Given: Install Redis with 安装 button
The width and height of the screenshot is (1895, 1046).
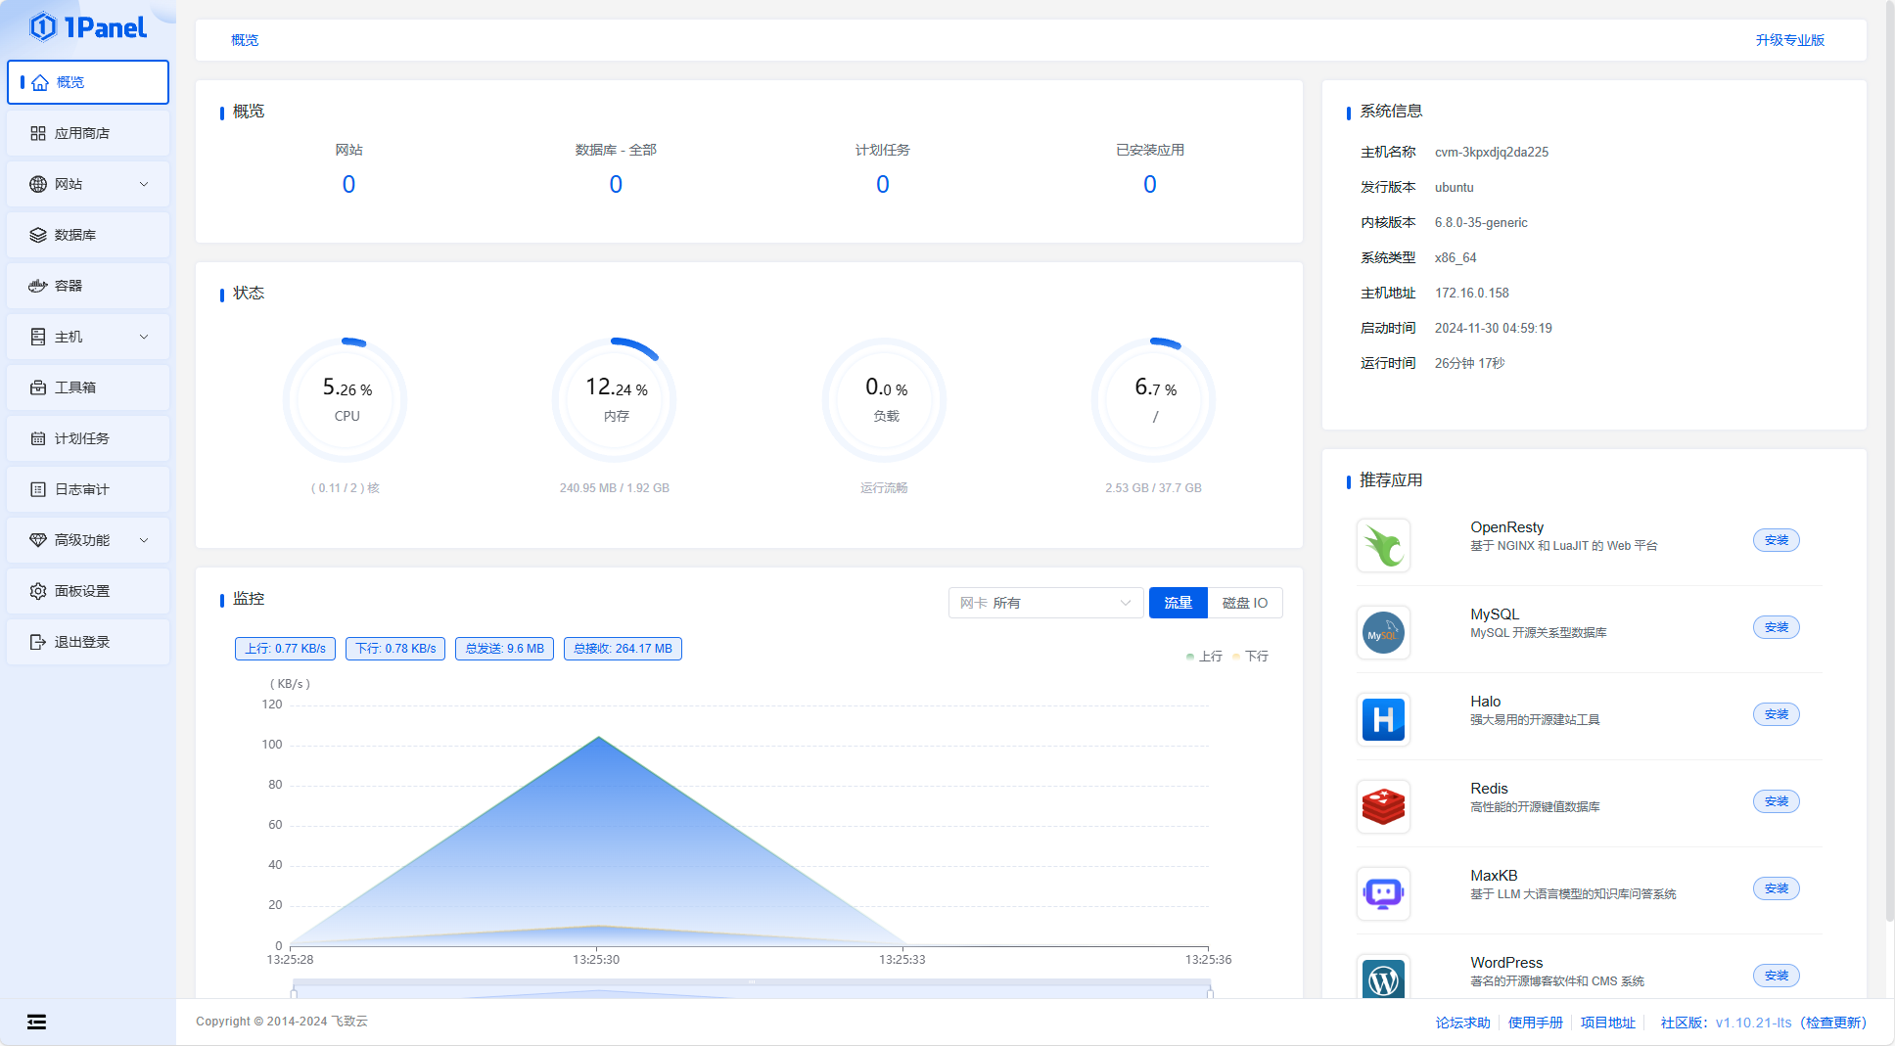Looking at the screenshot, I should pos(1776,801).
